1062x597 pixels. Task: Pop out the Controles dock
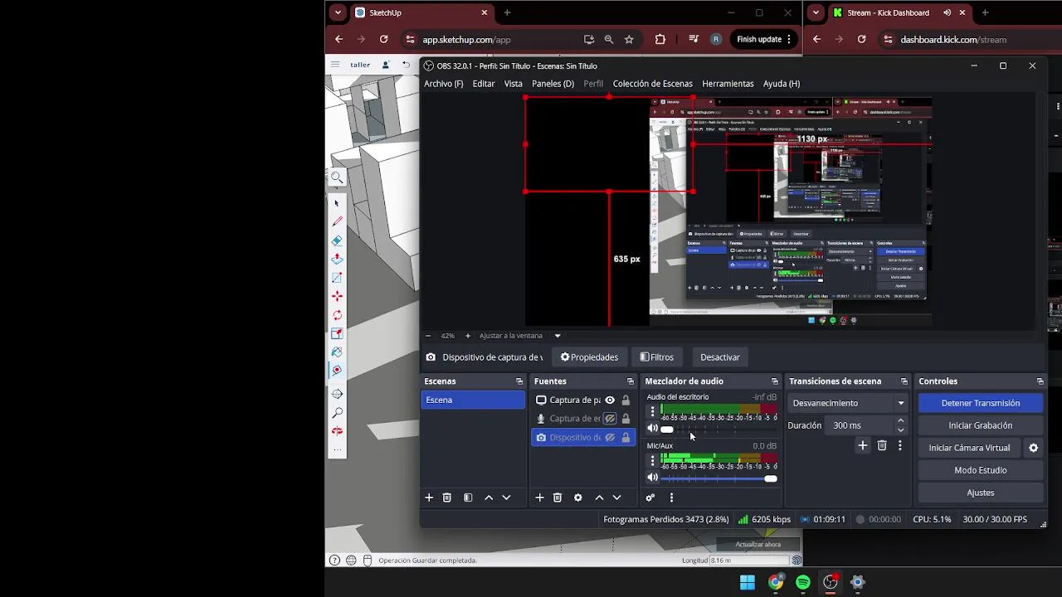click(x=1040, y=381)
